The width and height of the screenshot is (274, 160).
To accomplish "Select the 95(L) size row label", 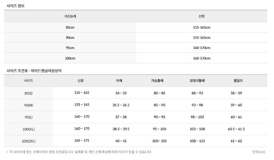I will (x=28, y=117).
